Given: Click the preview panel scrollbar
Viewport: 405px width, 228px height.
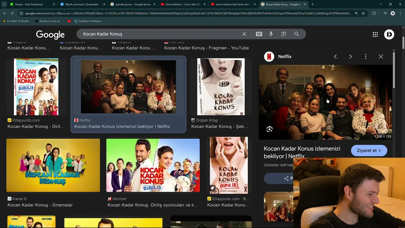Looking at the screenshot, I should 394,70.
